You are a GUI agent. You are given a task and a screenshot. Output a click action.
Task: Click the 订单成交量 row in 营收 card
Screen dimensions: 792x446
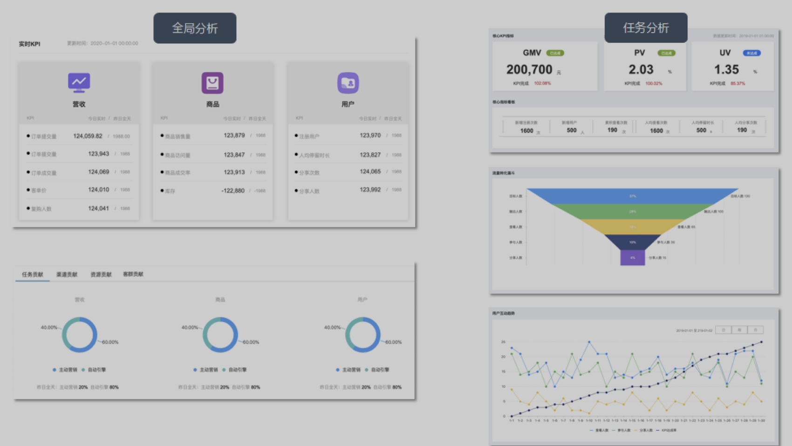click(x=79, y=172)
